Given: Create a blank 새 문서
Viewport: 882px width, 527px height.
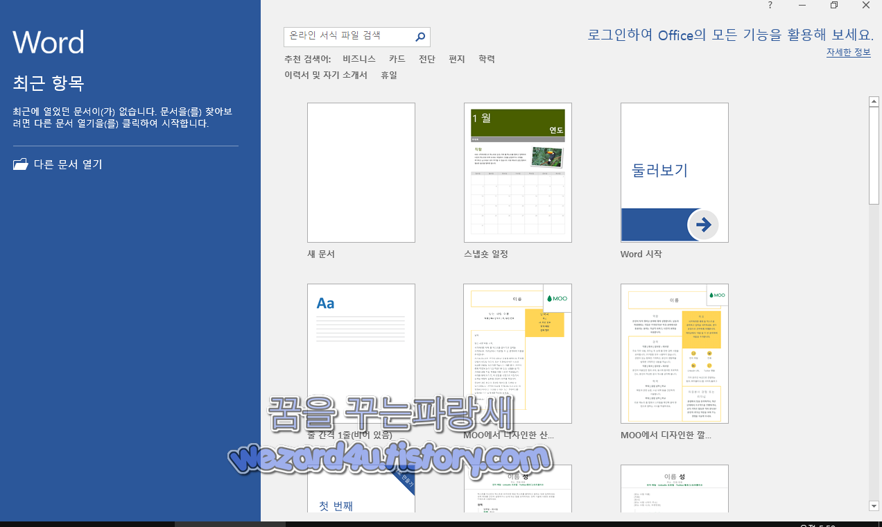Looking at the screenshot, I should [x=361, y=173].
